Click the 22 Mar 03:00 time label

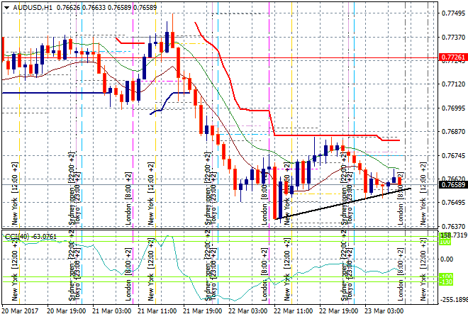point(248,310)
